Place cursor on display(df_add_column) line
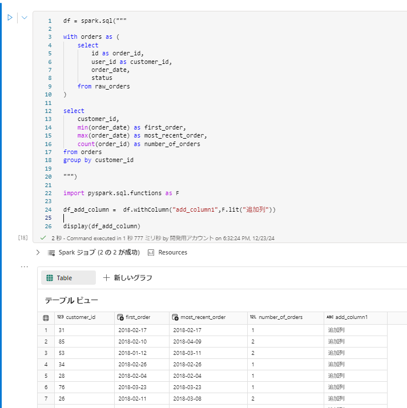Image resolution: width=407 pixels, height=408 pixels. [x=102, y=226]
